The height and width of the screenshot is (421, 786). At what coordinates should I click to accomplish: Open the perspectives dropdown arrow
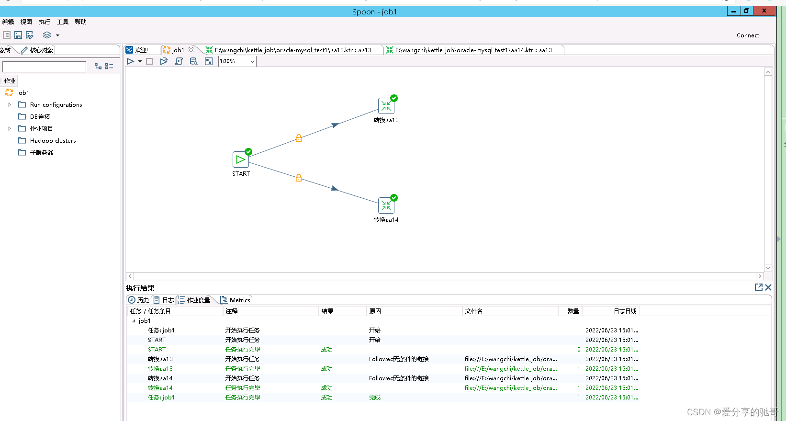[57, 35]
